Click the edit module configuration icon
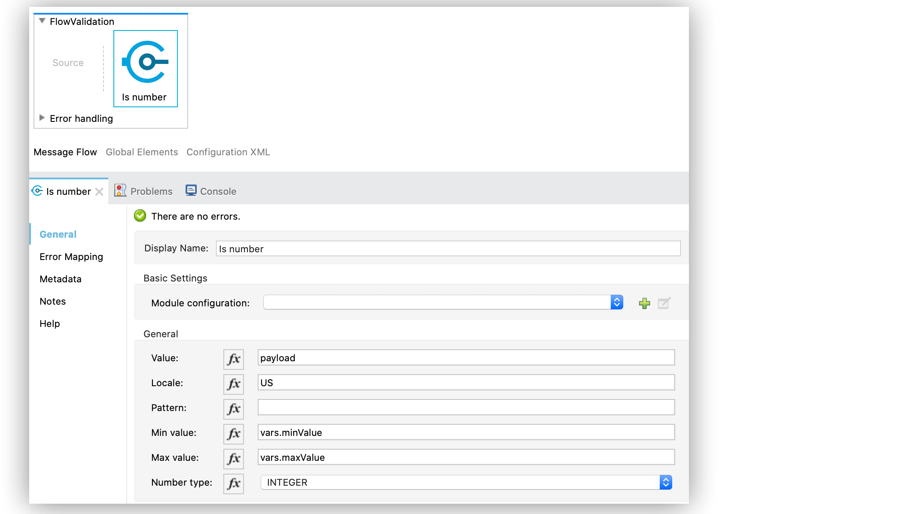Image resolution: width=920 pixels, height=514 pixels. (664, 303)
